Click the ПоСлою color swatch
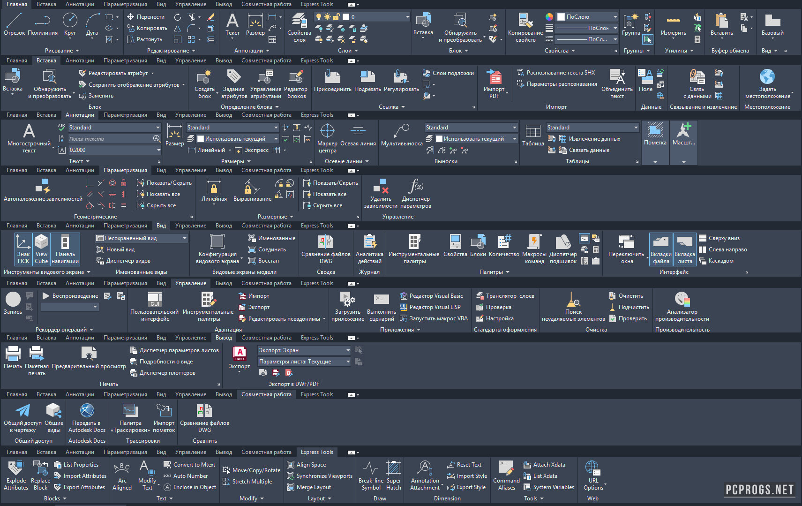This screenshot has height=506, width=802. click(x=561, y=17)
